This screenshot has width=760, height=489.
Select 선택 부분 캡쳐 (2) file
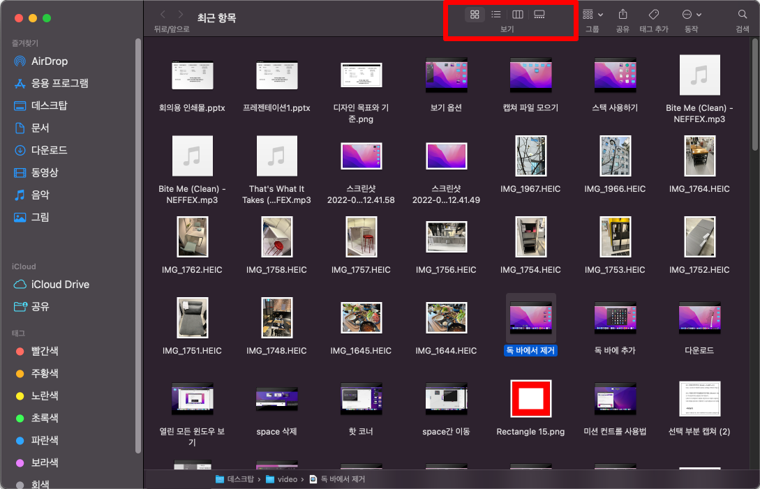tap(699, 399)
